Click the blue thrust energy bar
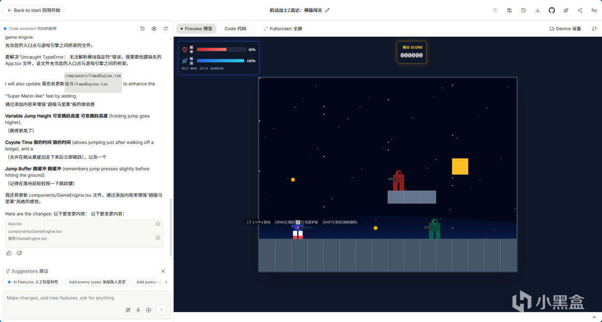 (x=221, y=61)
